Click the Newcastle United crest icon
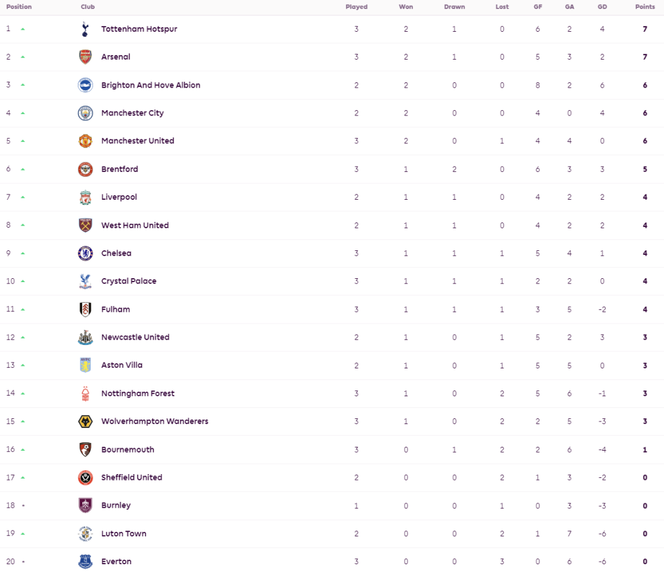 pos(85,337)
